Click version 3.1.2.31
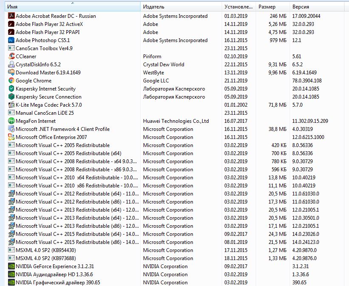Screen dimensions: 349x286 click(301, 266)
